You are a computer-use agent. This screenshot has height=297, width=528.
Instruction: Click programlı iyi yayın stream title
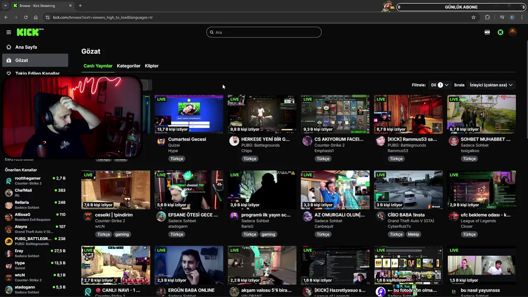click(266, 215)
